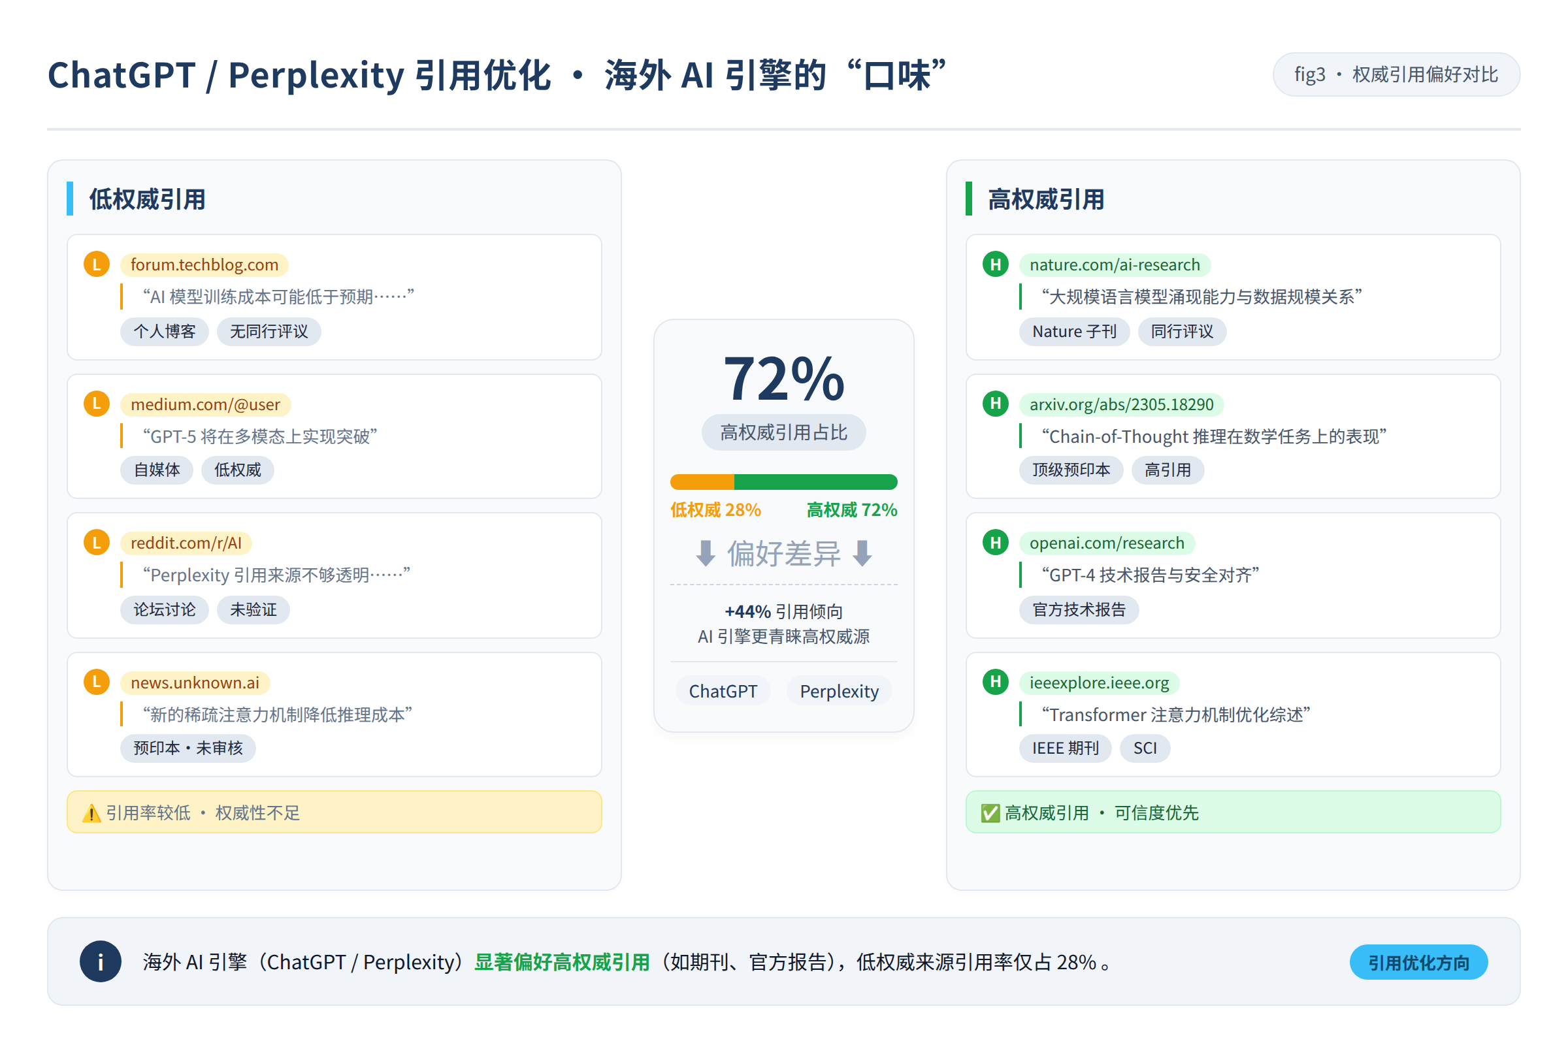Open the arxiv.org/abs/2305.18290 link
This screenshot has width=1568, height=1045.
(1121, 404)
